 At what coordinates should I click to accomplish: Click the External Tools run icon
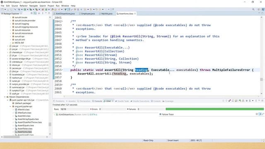pyautogui.click(x=36, y=10)
